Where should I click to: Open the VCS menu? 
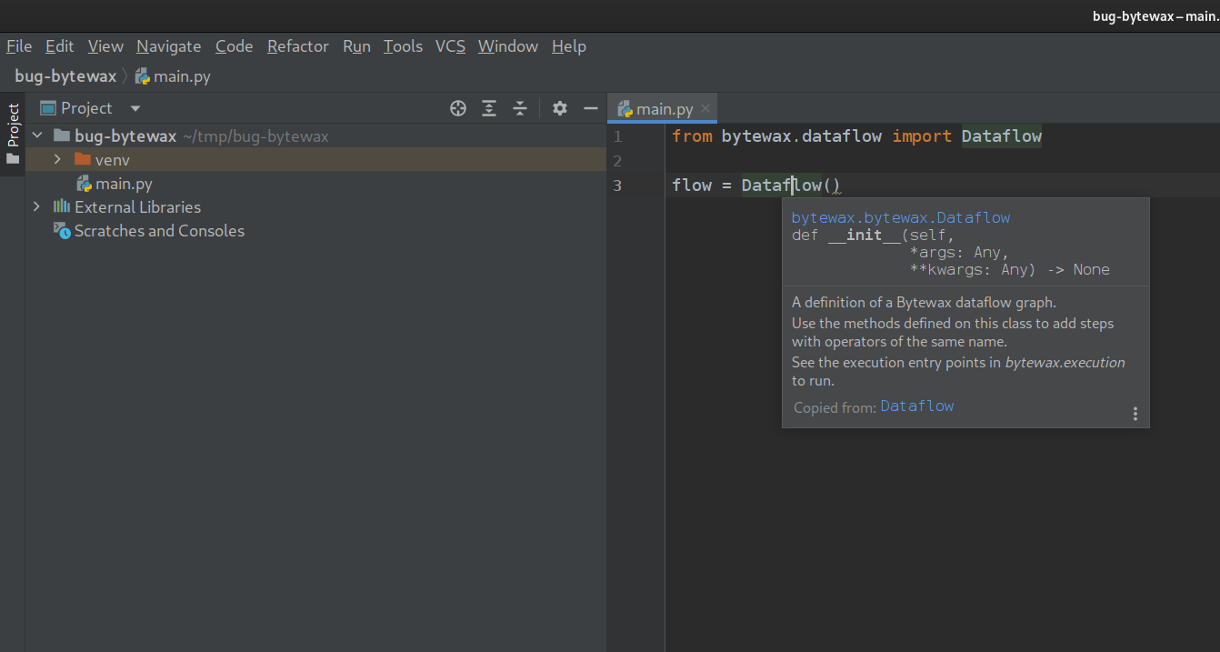tap(450, 46)
